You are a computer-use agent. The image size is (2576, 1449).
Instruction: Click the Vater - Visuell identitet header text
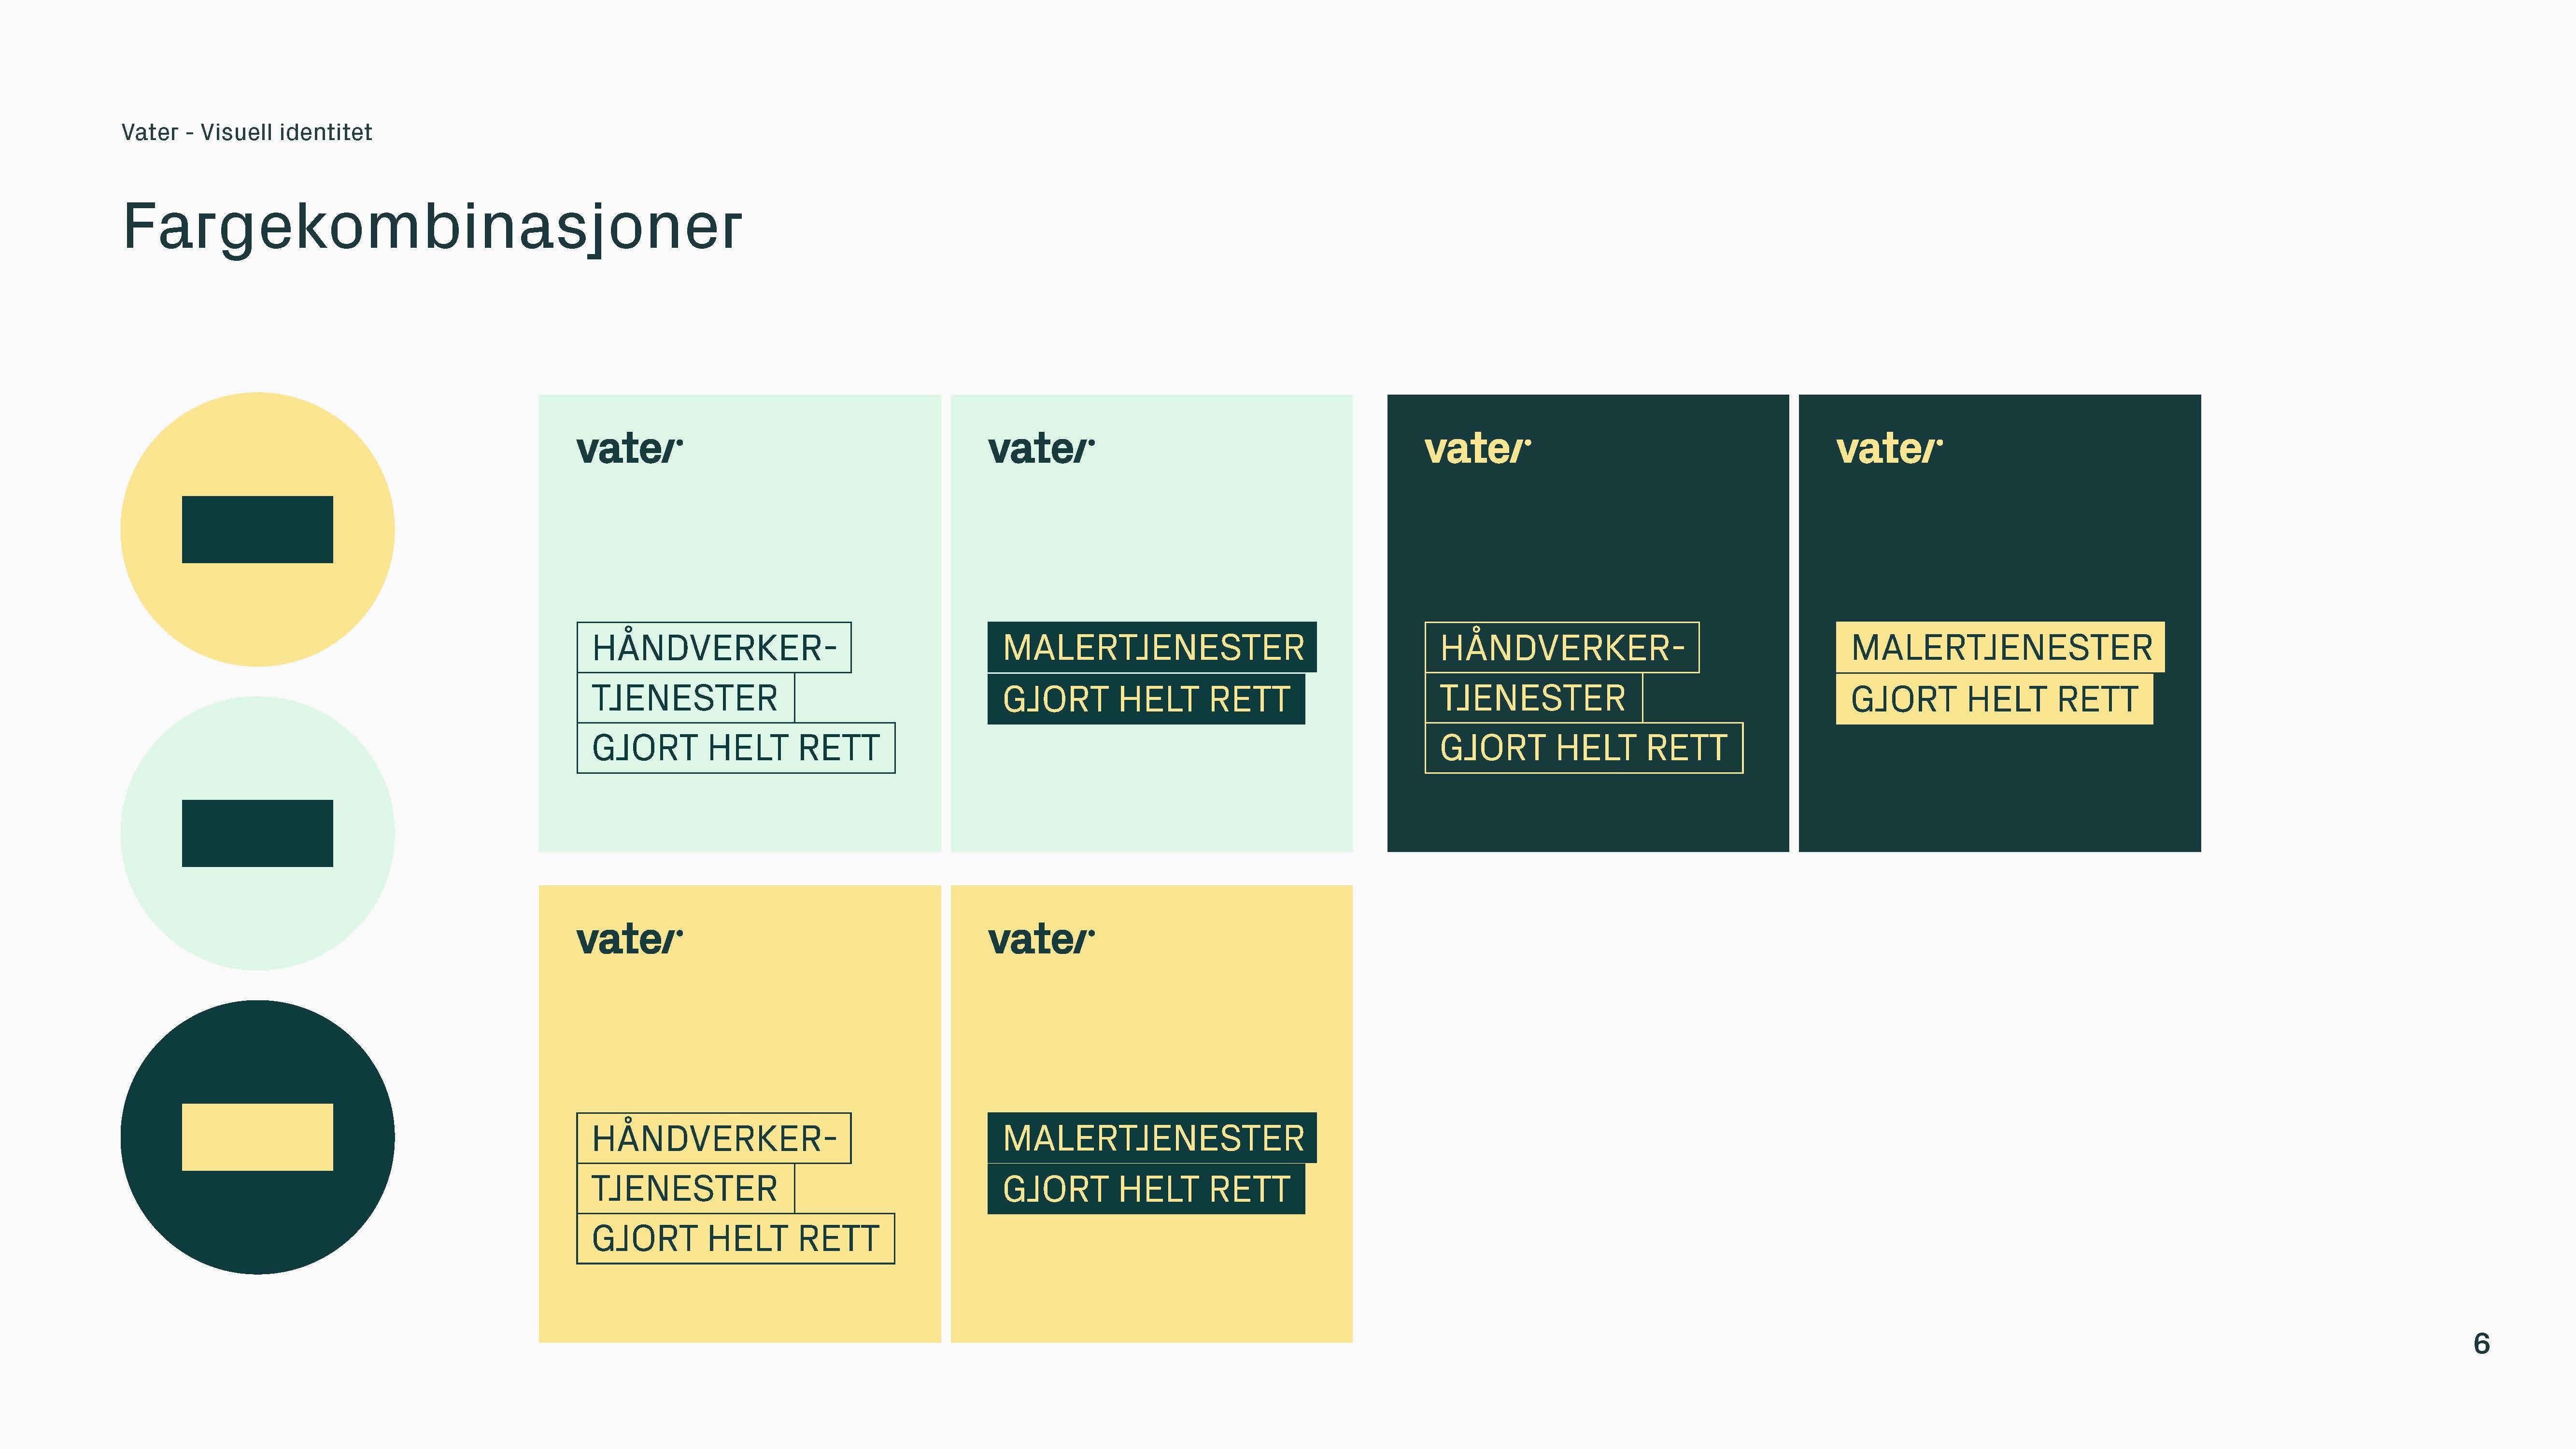tap(246, 132)
